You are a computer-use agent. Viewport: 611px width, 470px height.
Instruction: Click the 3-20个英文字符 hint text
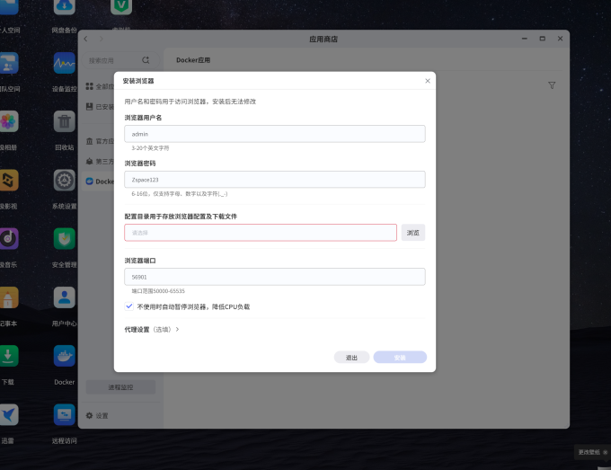pos(150,148)
